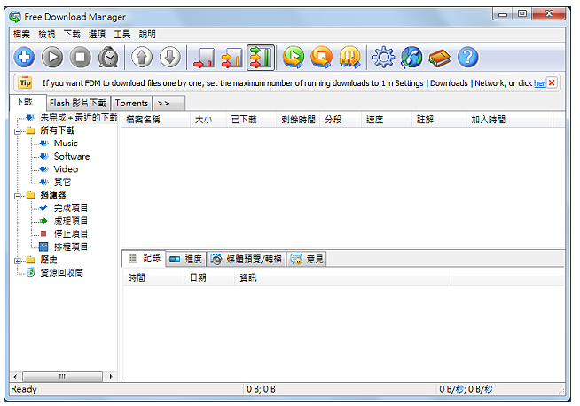Switch to 意見 opinions tab
This screenshot has height=406, width=580.
pyautogui.click(x=307, y=259)
